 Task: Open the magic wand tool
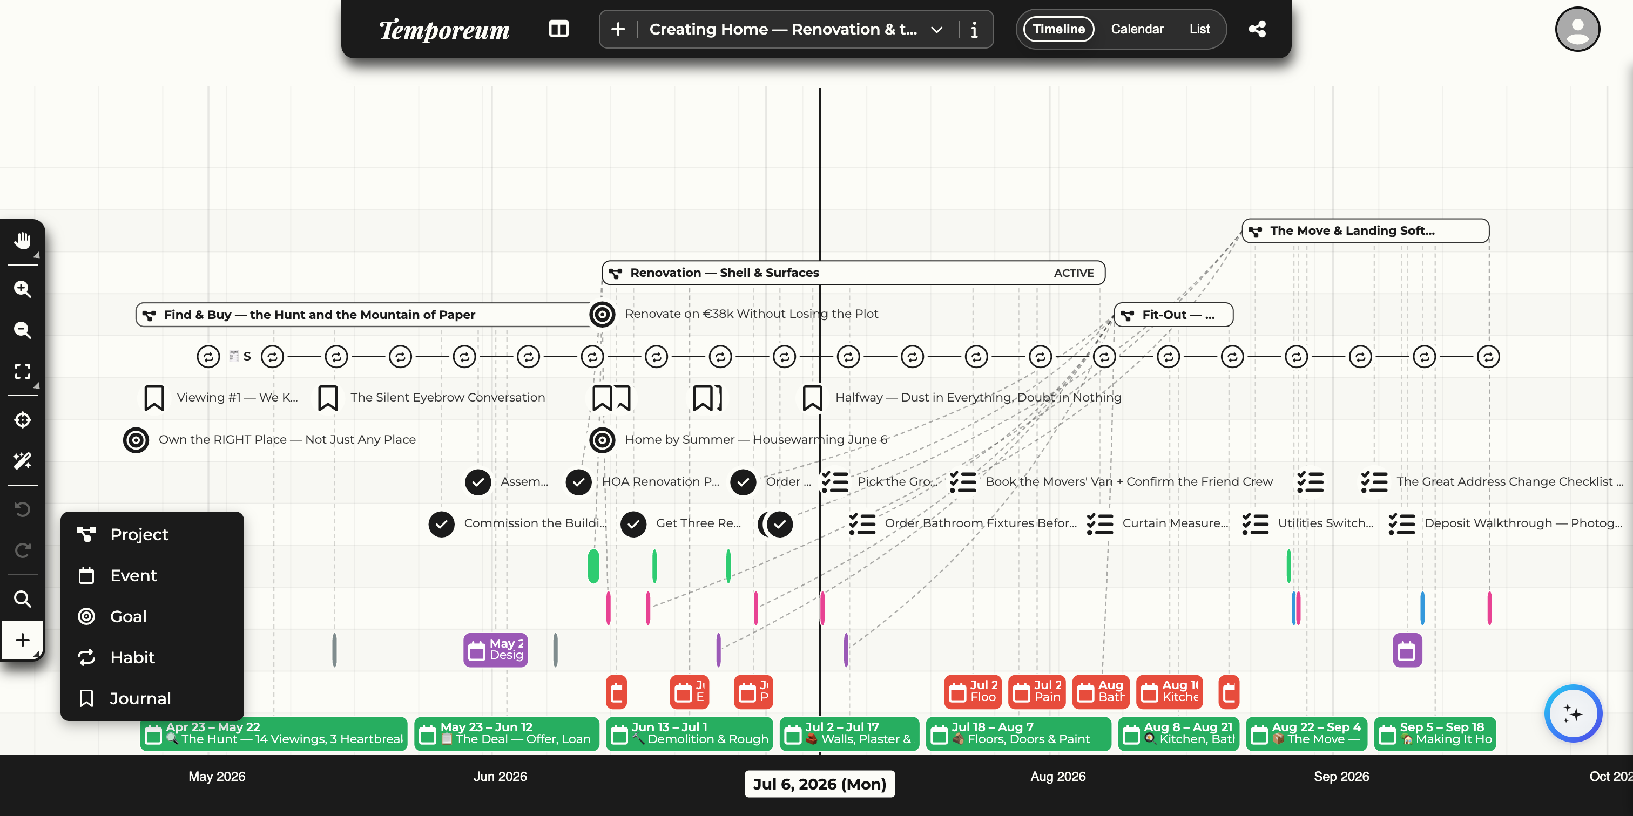tap(23, 460)
